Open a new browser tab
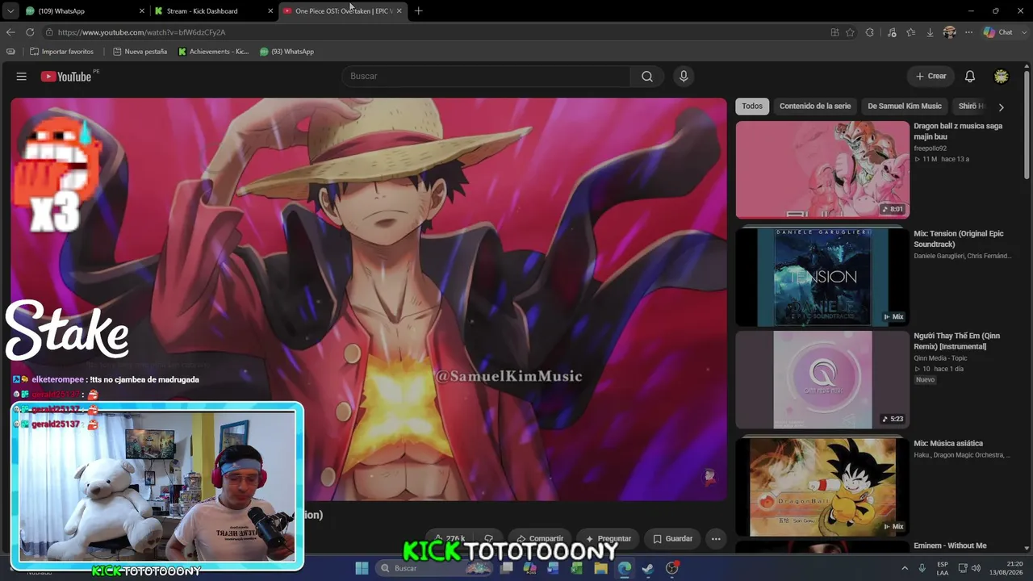The image size is (1033, 581). pyautogui.click(x=418, y=11)
